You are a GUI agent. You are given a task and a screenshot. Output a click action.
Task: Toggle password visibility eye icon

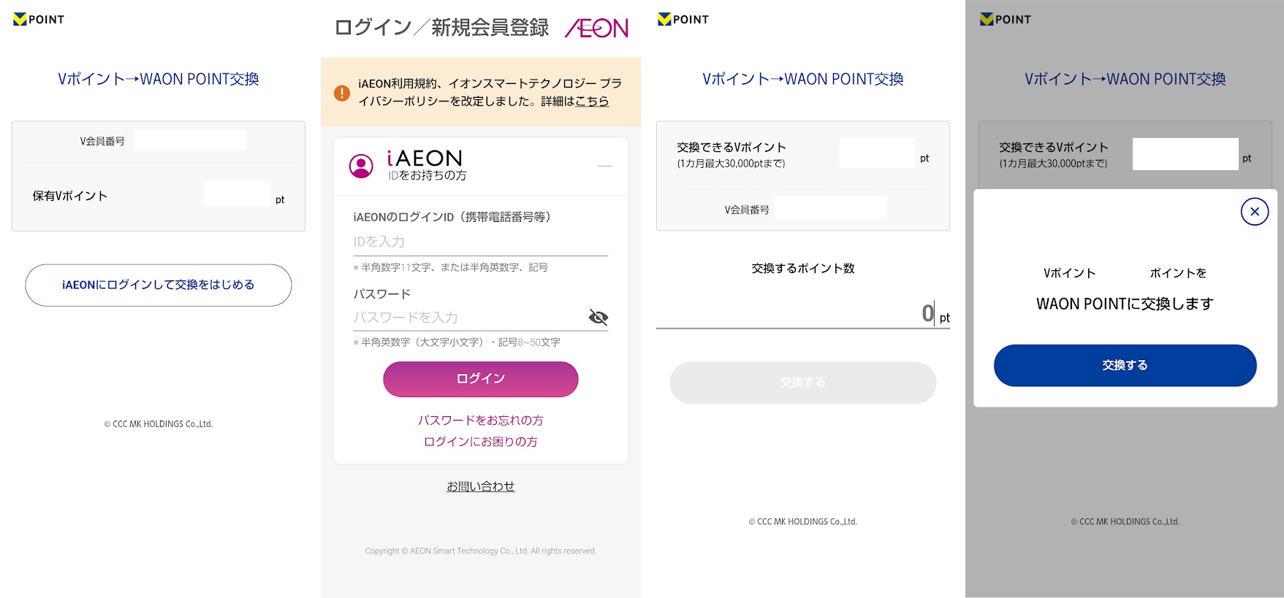[x=598, y=317]
